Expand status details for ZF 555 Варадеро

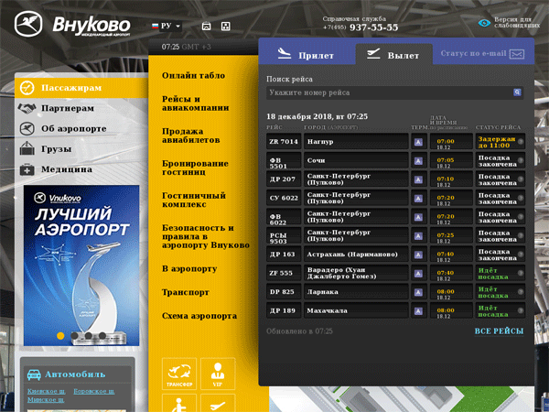521,273
